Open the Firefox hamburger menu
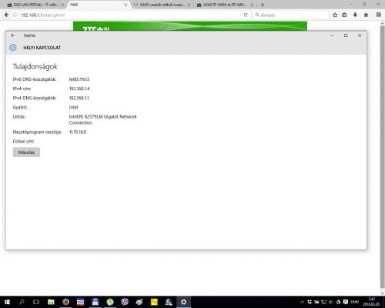 (x=379, y=15)
